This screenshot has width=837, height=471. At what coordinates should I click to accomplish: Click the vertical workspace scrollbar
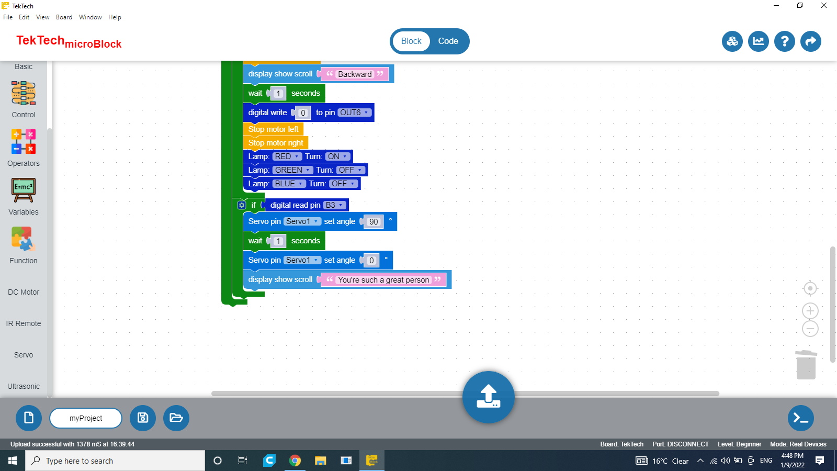pos(833,305)
